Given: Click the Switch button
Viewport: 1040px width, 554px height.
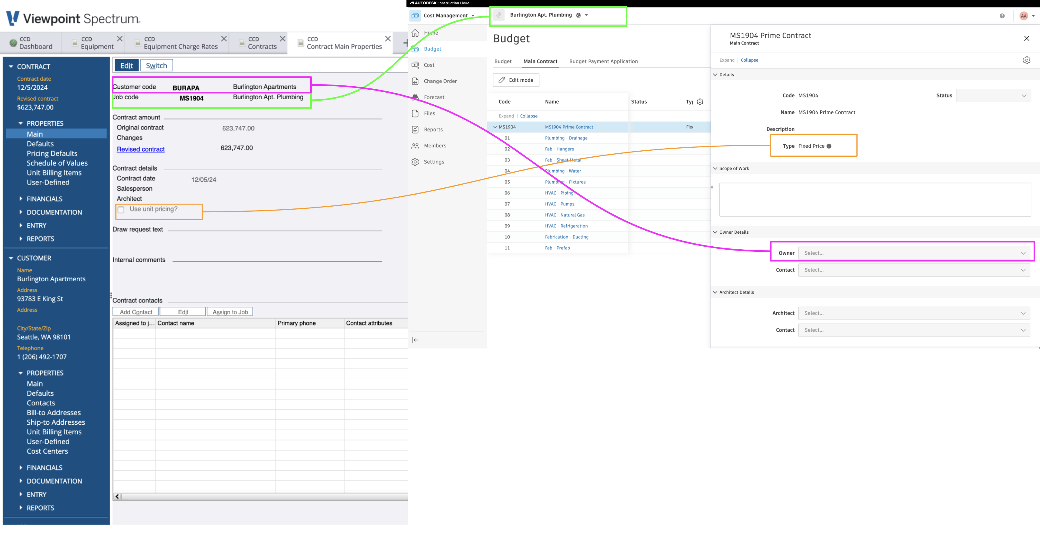Looking at the screenshot, I should point(156,65).
